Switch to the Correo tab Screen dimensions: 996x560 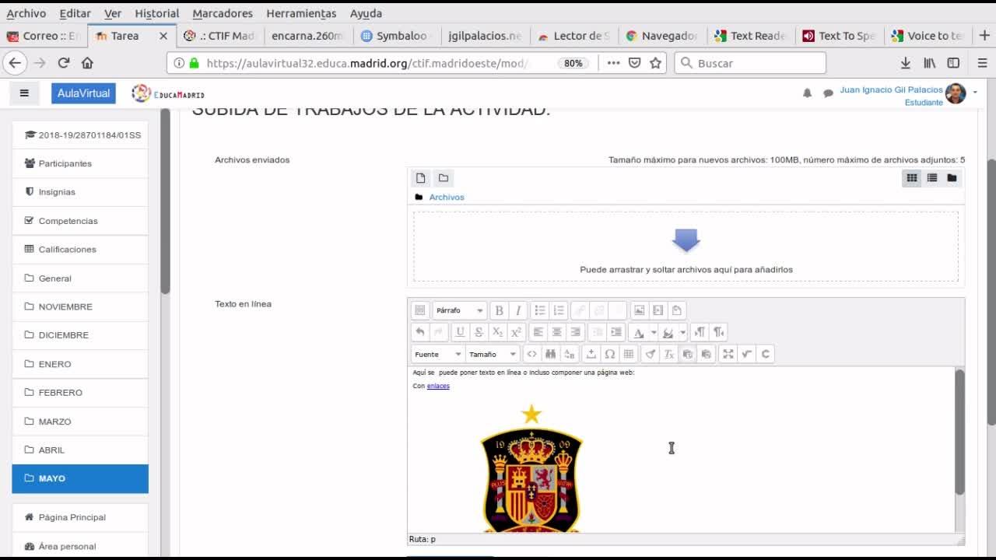coord(44,36)
